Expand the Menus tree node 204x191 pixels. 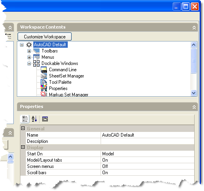point(29,57)
